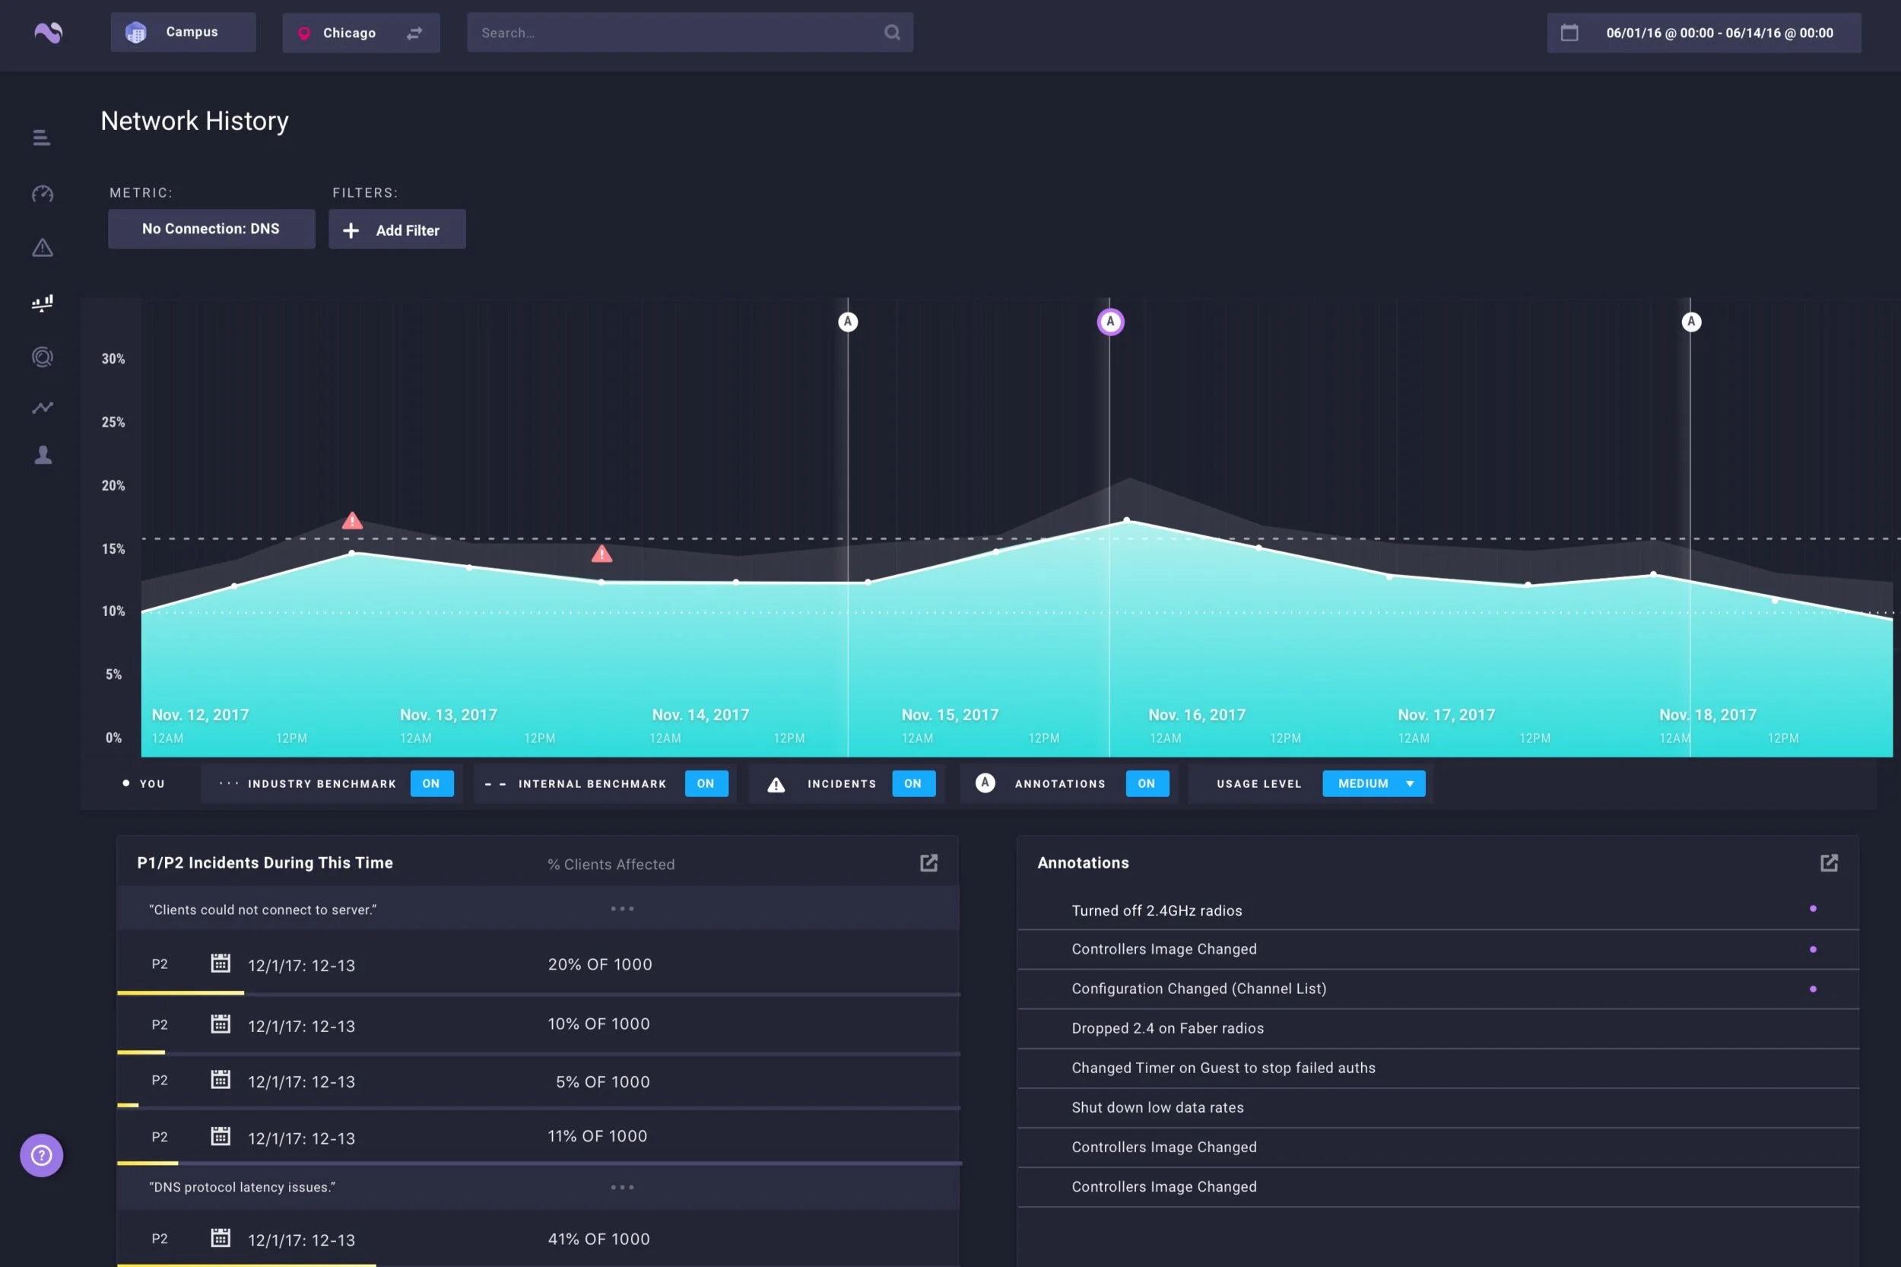This screenshot has height=1267, width=1901.
Task: Expand the "DNS protocol latency issues" ellipsis menu
Action: click(x=621, y=1187)
